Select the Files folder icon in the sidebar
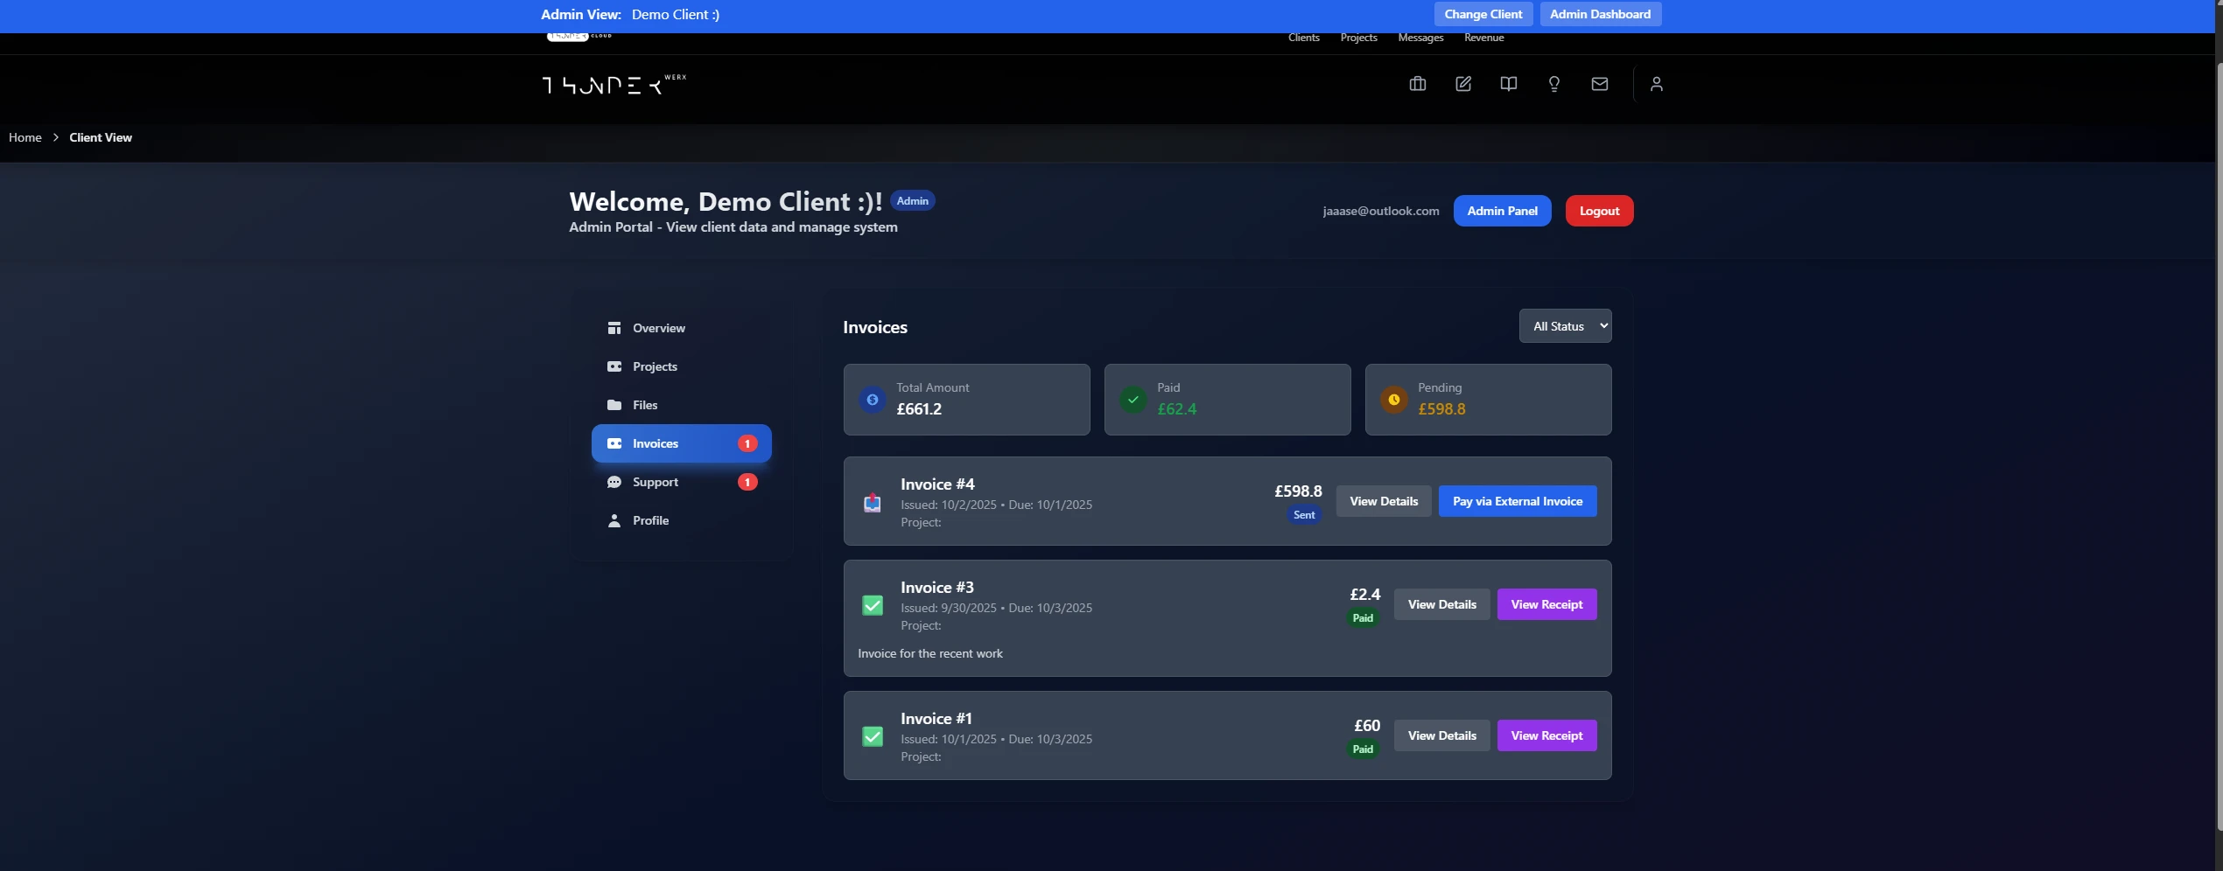Screen dimensions: 2223x871 tap(614, 404)
